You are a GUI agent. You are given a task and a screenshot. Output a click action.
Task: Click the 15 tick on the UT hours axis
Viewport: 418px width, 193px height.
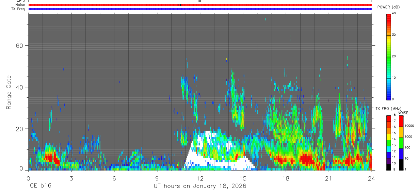tap(243, 178)
